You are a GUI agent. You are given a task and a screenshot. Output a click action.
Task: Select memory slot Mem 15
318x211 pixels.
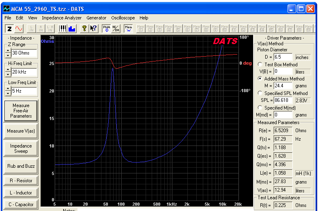coord(271,29)
